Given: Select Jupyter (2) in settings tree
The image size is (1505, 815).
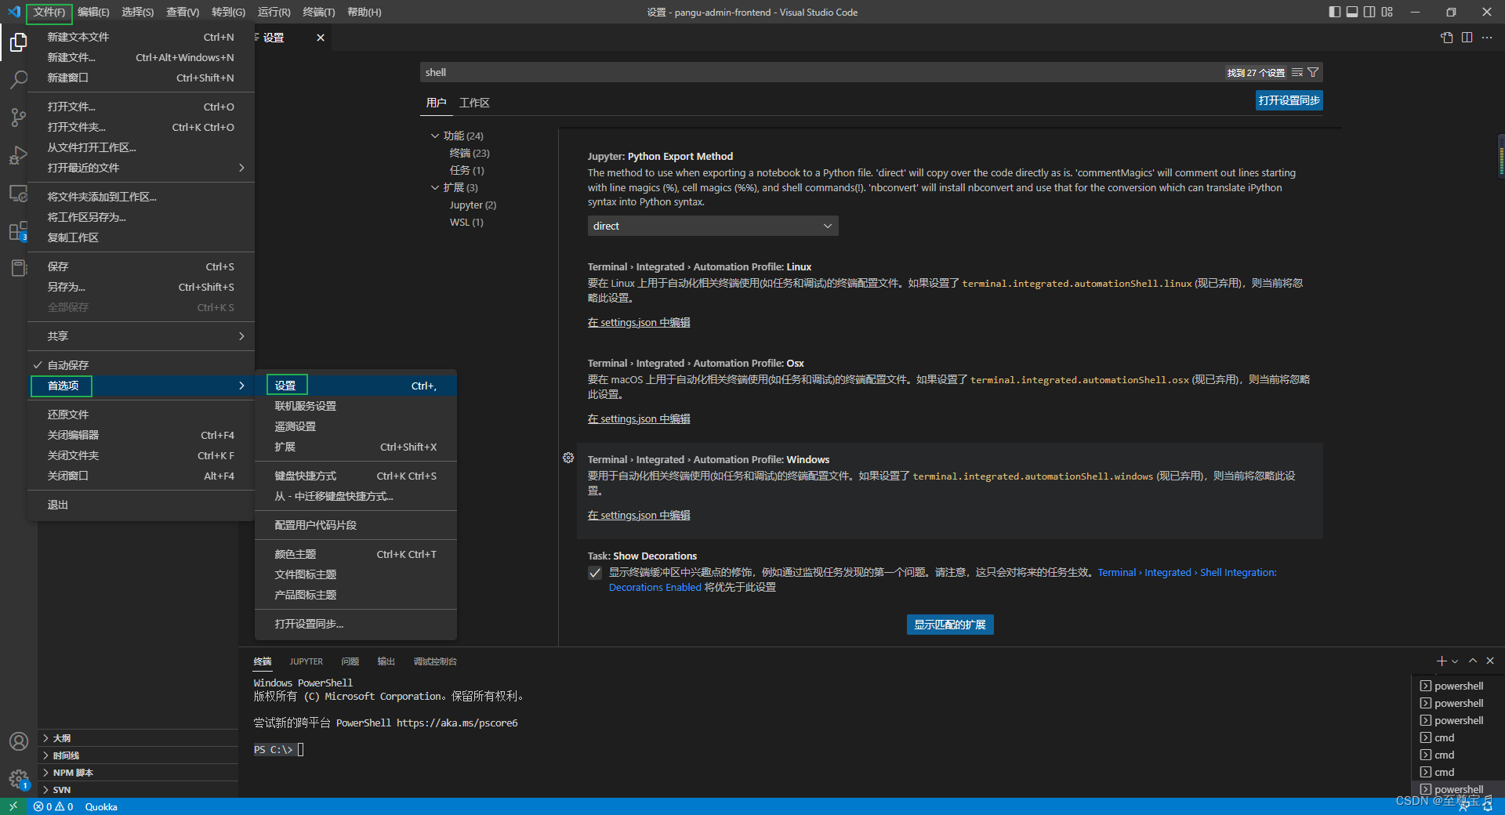Looking at the screenshot, I should tap(473, 205).
